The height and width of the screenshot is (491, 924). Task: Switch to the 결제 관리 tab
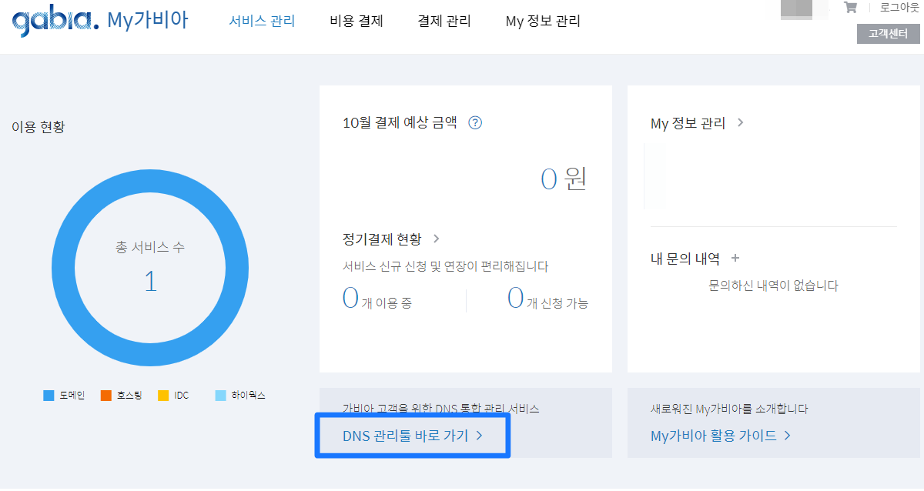(x=444, y=21)
